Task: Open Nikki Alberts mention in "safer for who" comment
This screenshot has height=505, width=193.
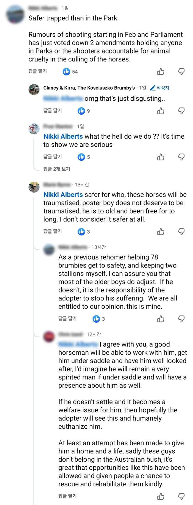Action: (x=63, y=194)
